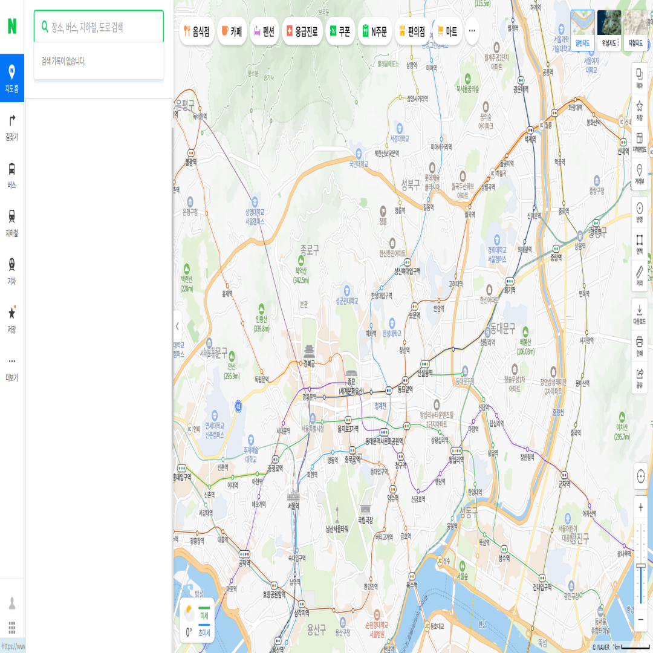Click the user profile icon in sidebar

click(12, 603)
